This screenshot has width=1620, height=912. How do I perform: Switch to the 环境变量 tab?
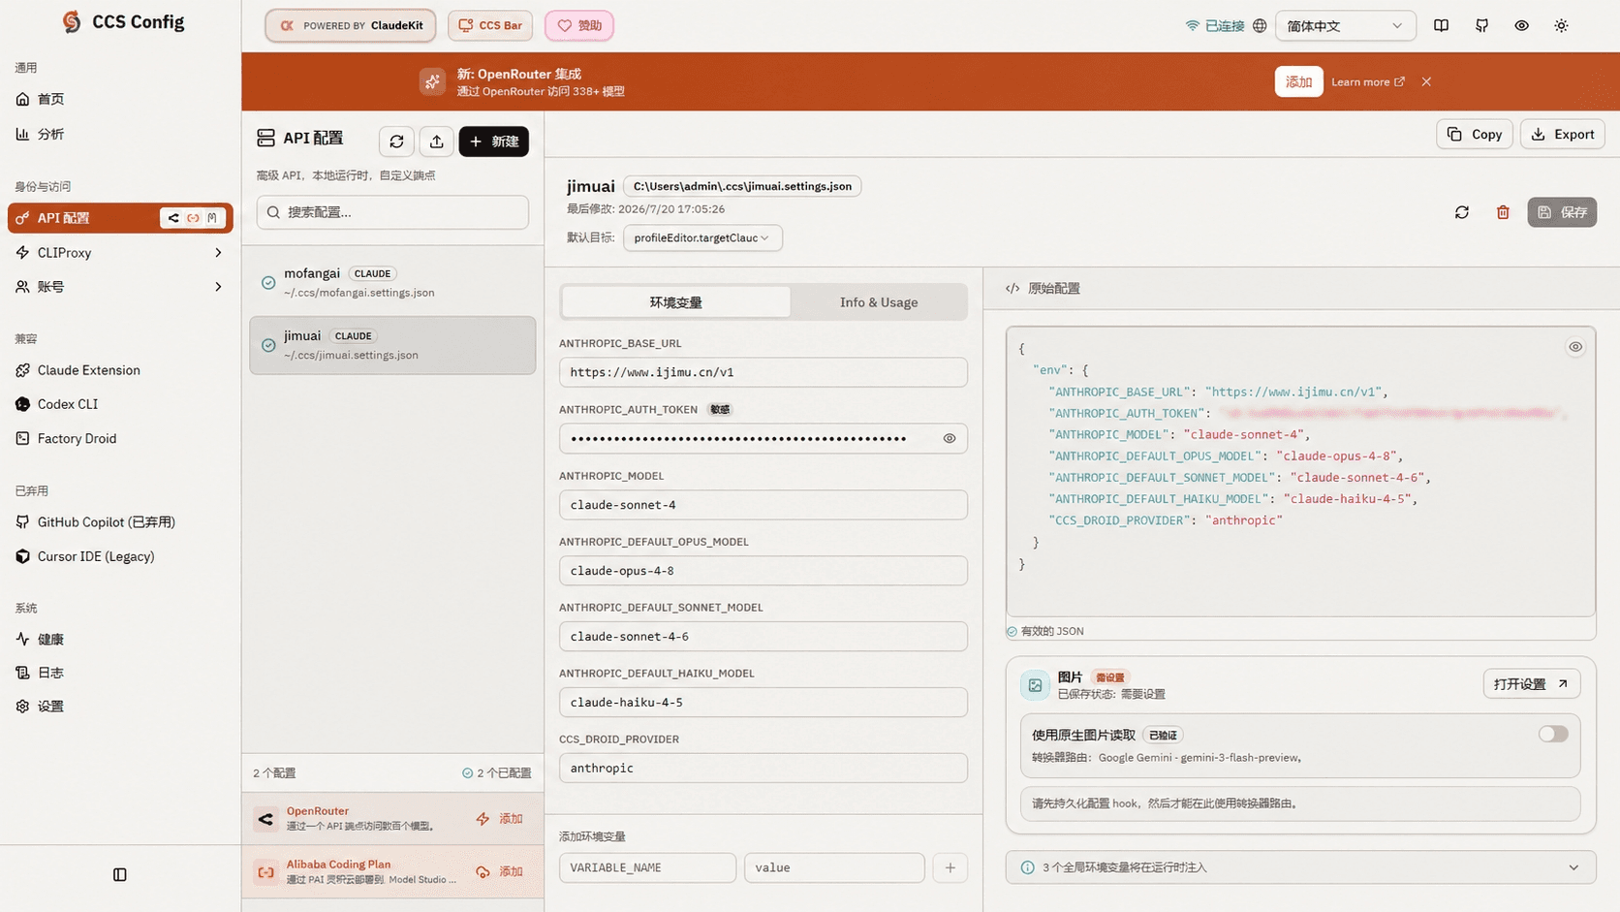(676, 302)
